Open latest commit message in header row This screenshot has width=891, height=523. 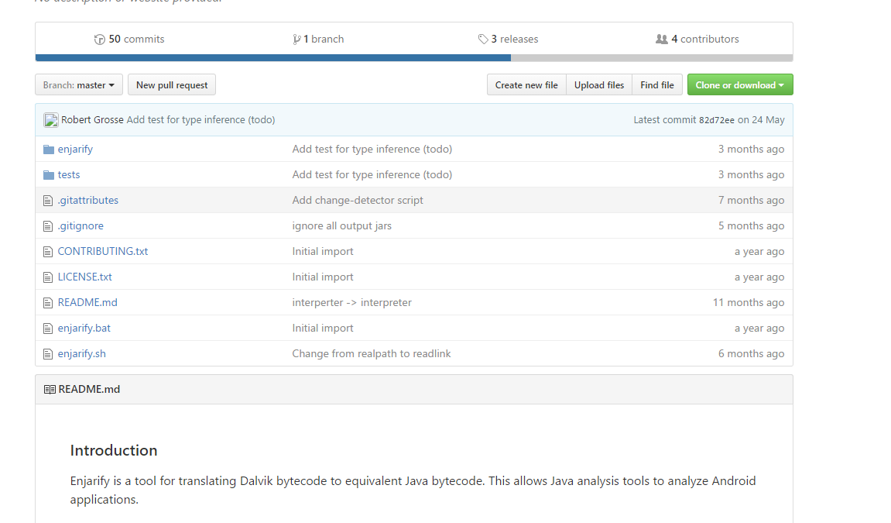(200, 120)
